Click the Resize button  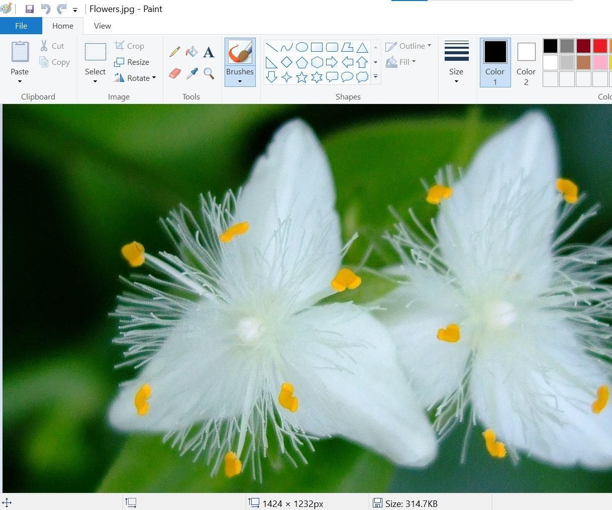click(x=133, y=62)
